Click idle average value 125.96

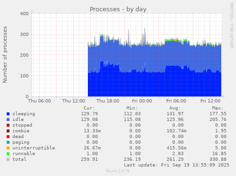click(175, 120)
